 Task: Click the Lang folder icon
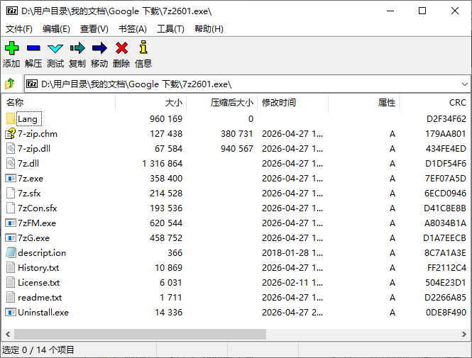click(11, 118)
